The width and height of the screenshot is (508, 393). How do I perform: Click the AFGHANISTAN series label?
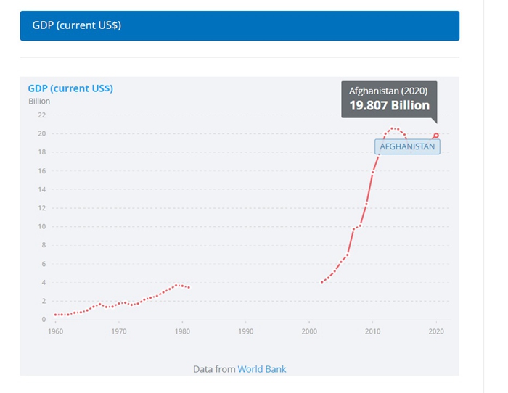point(407,146)
